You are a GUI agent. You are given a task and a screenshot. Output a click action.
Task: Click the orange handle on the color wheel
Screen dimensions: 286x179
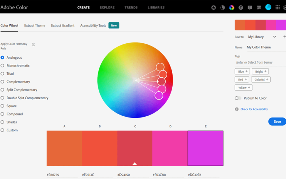pos(160,67)
